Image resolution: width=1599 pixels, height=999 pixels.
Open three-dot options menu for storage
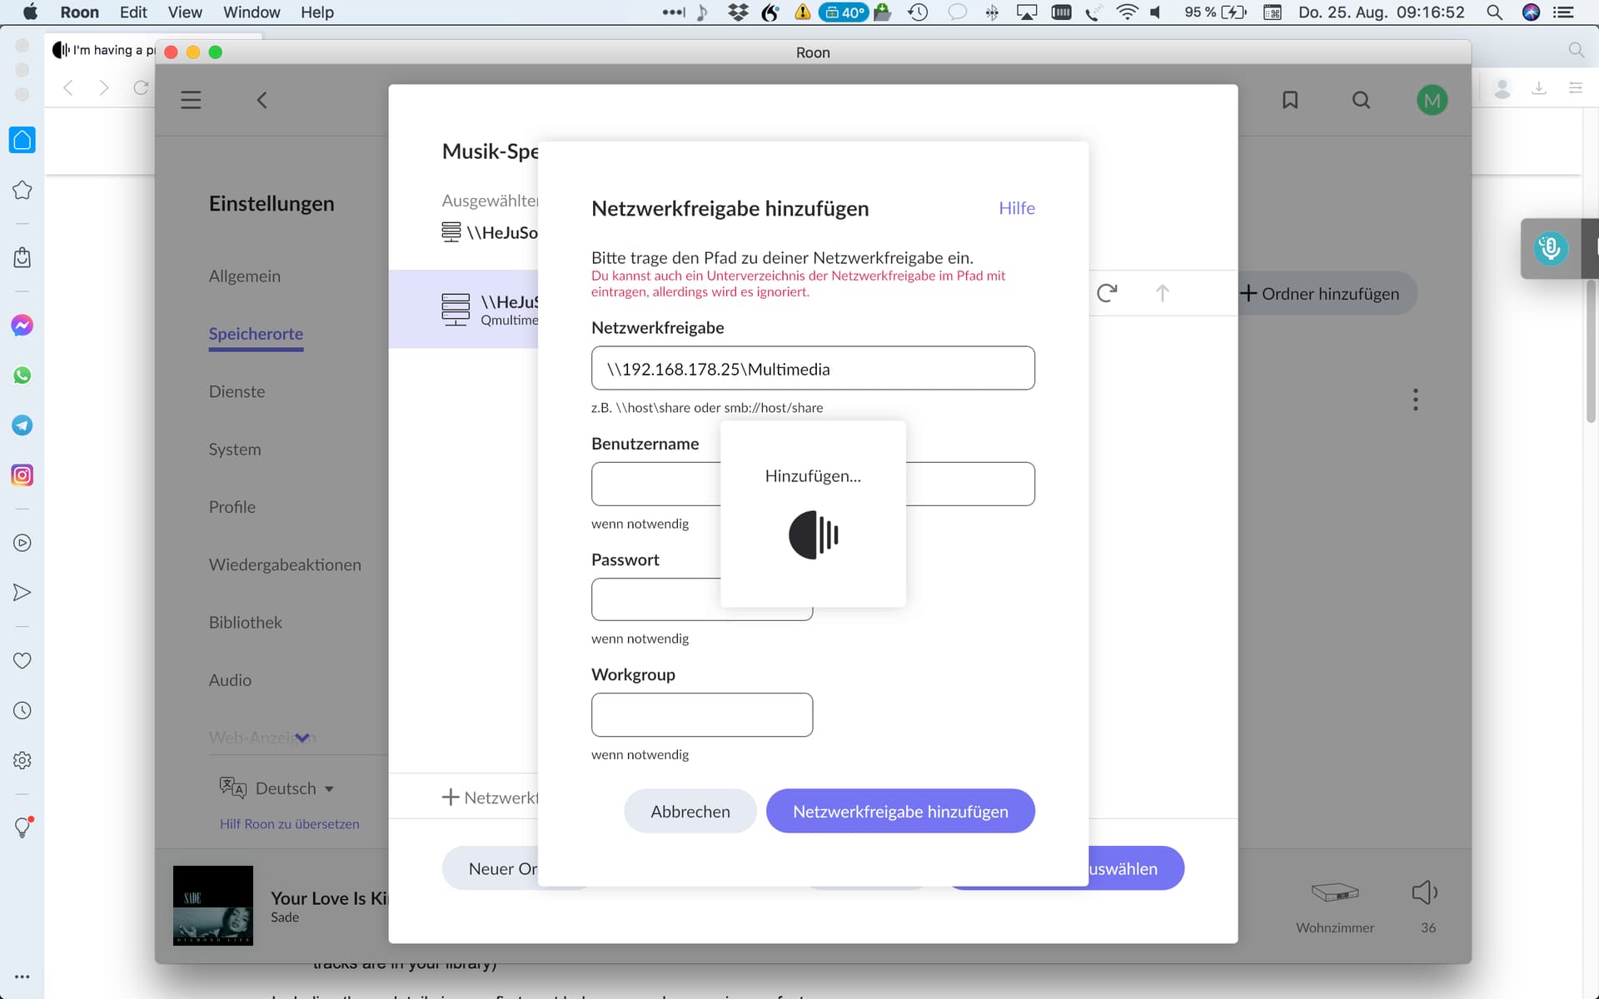pos(1415,400)
